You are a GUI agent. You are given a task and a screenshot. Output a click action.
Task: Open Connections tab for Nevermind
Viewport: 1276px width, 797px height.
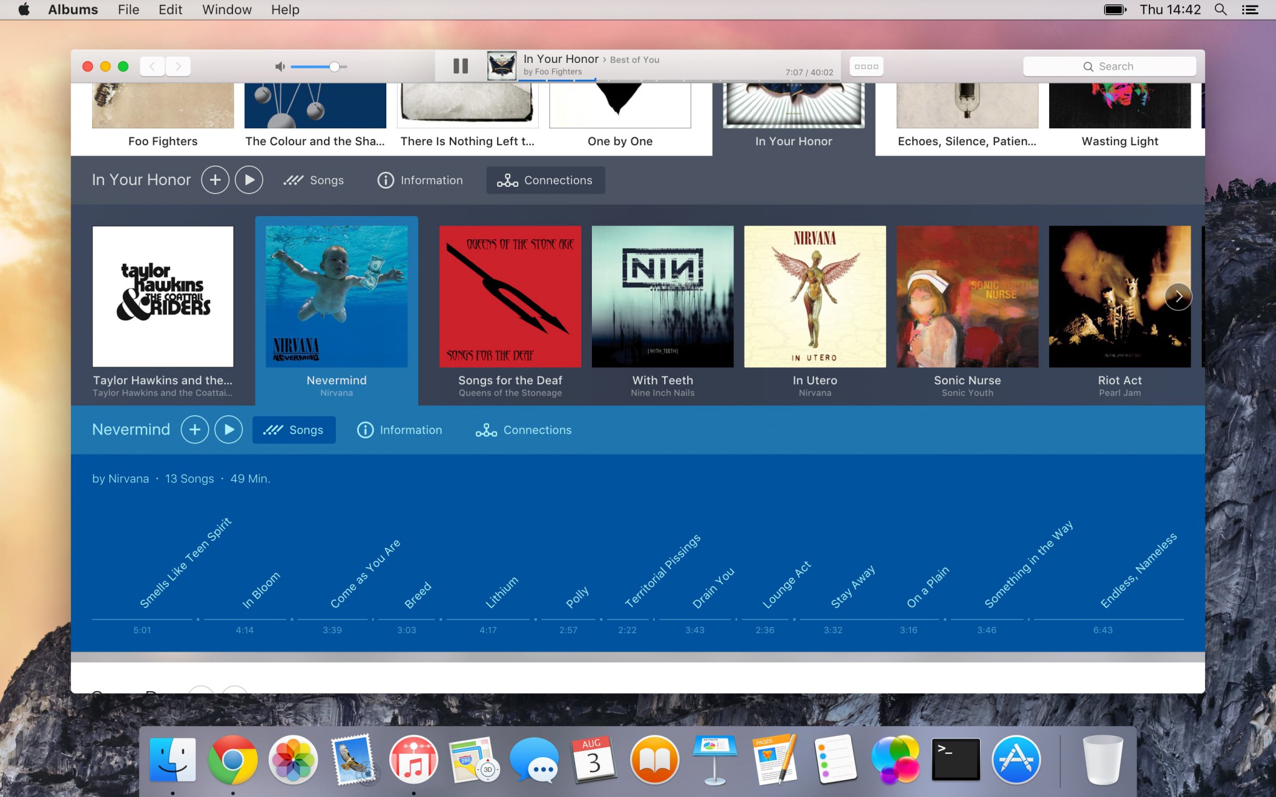coord(524,430)
